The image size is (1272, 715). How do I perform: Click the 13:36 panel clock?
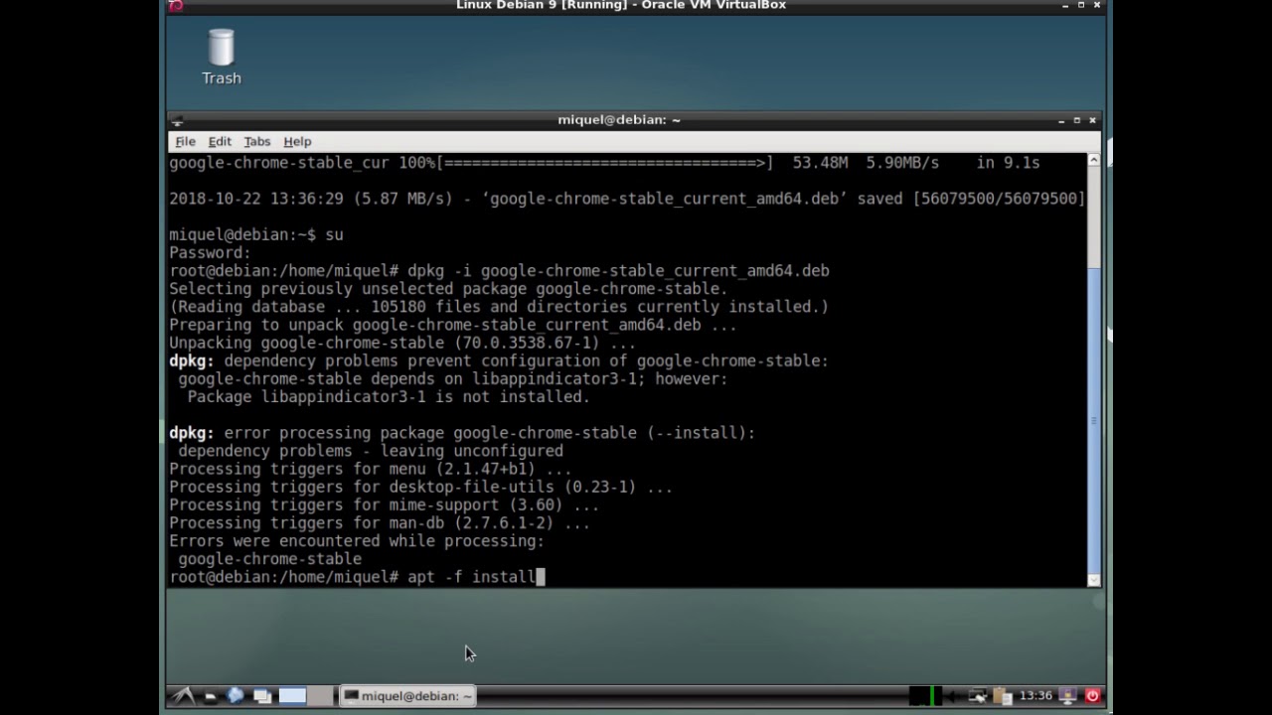pos(1035,696)
